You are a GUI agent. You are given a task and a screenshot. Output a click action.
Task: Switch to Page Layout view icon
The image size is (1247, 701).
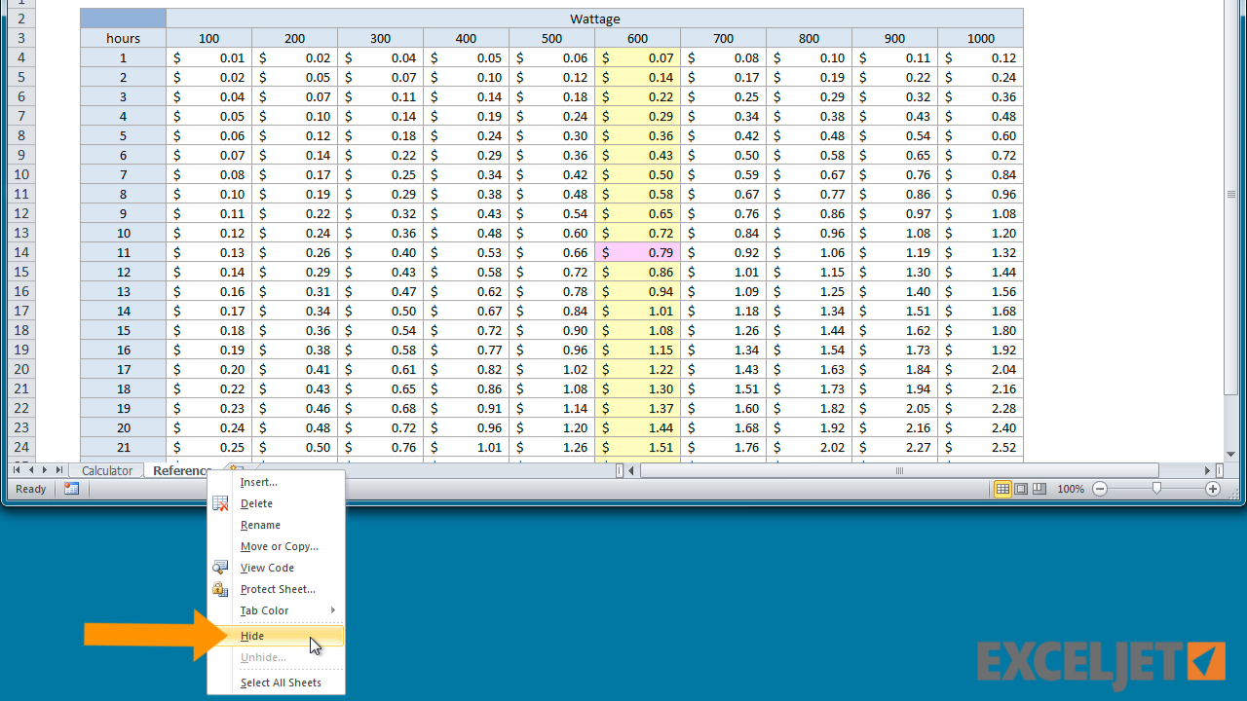[1021, 489]
